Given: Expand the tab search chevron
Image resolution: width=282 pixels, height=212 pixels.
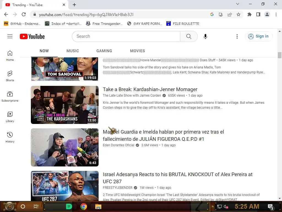Looking at the screenshot, I should click(238, 4).
